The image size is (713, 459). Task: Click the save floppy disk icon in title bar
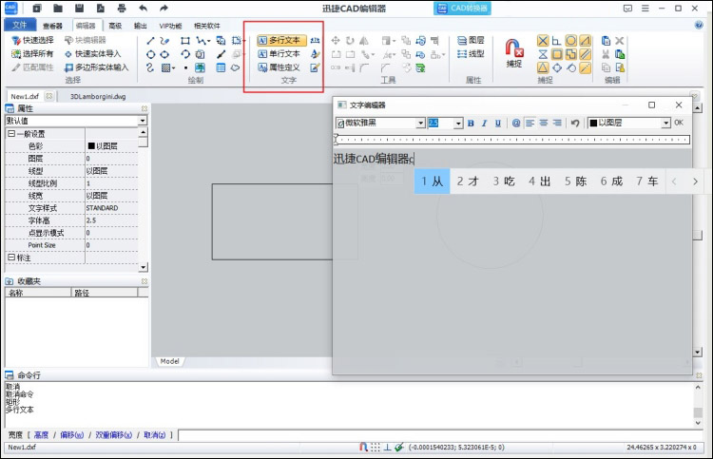coord(79,9)
